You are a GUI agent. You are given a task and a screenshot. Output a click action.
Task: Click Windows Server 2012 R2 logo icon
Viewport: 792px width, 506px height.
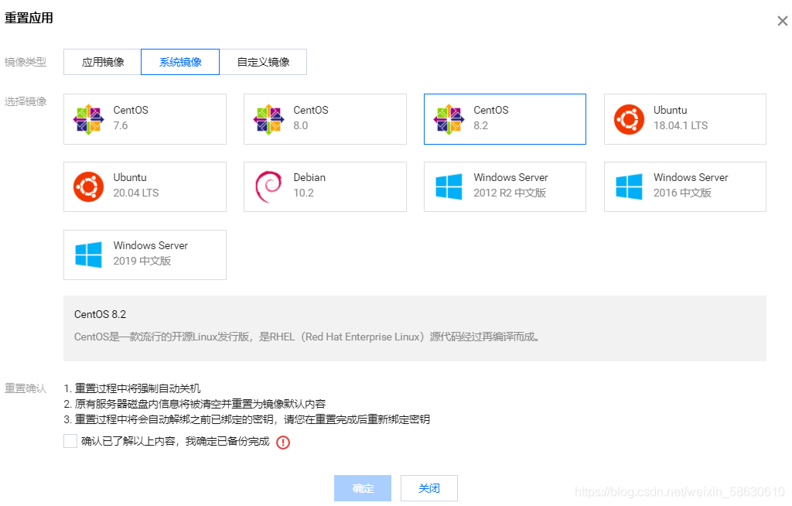click(x=449, y=186)
